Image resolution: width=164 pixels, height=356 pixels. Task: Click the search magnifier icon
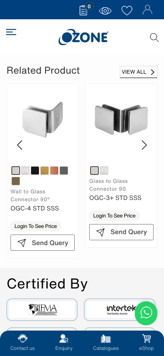tap(154, 37)
